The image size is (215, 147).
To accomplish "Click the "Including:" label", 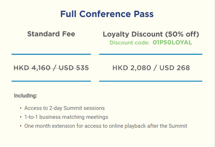I will tap(25, 96).
